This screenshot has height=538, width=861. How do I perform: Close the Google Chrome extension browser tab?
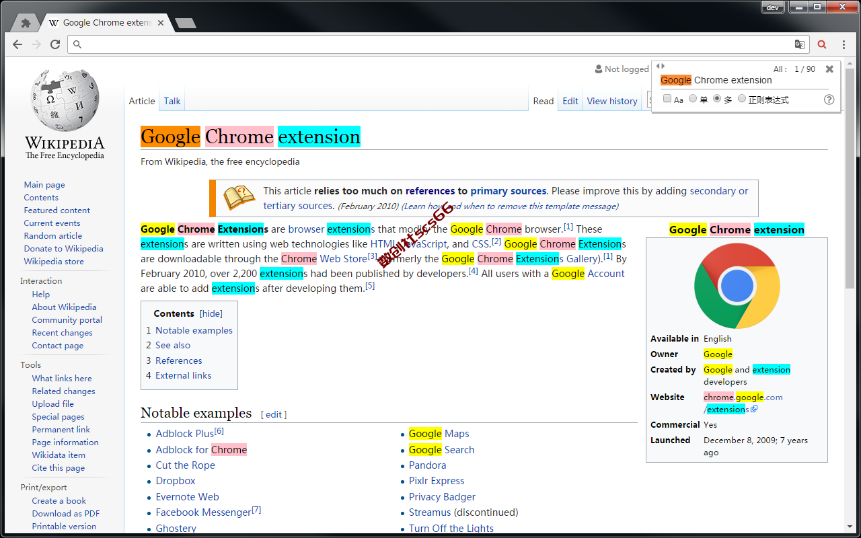(x=160, y=23)
